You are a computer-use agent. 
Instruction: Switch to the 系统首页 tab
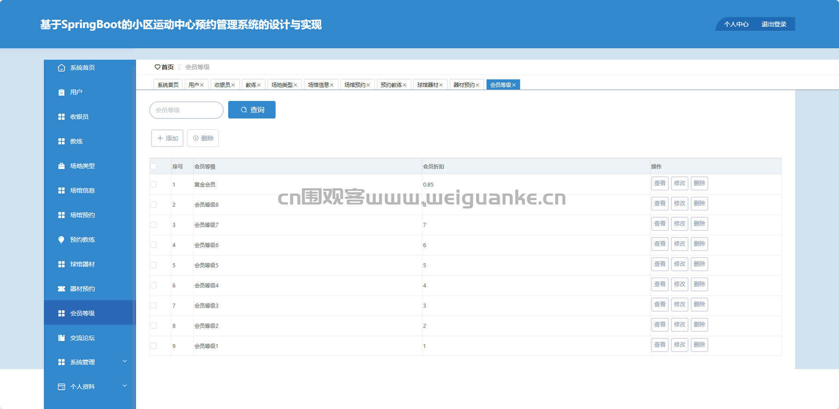[168, 85]
